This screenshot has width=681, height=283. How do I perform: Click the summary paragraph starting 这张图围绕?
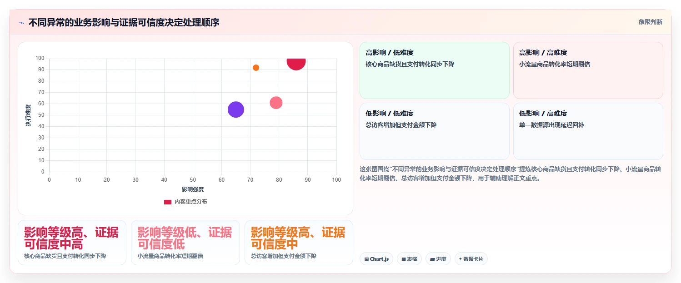click(511, 174)
